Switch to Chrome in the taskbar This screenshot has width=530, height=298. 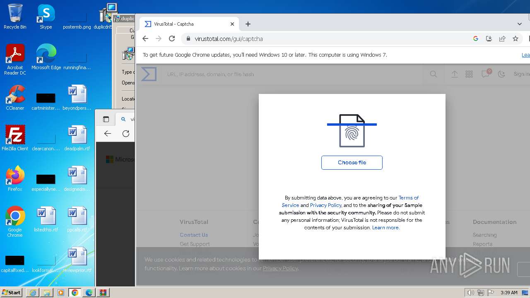click(x=75, y=293)
